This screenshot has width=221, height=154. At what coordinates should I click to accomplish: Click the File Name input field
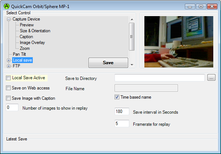point(146,88)
